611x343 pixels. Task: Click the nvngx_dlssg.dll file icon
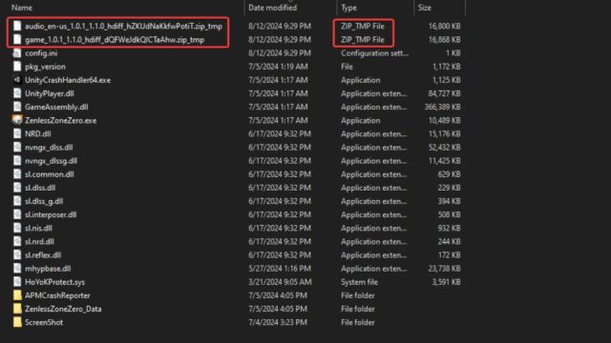point(17,161)
